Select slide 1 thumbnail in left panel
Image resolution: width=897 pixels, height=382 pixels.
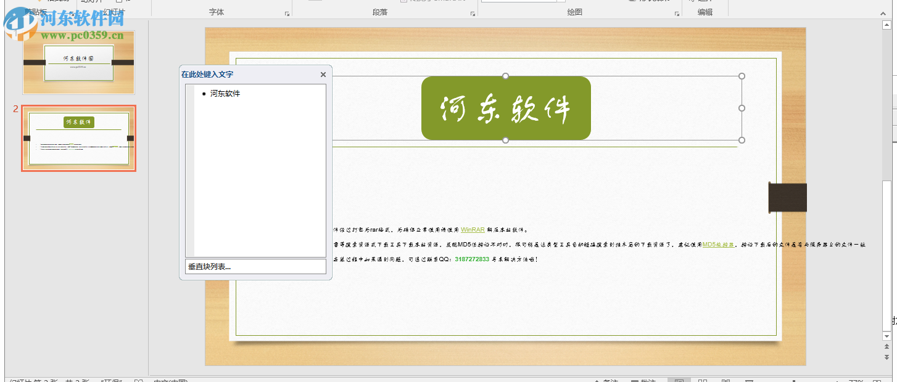pyautogui.click(x=78, y=63)
